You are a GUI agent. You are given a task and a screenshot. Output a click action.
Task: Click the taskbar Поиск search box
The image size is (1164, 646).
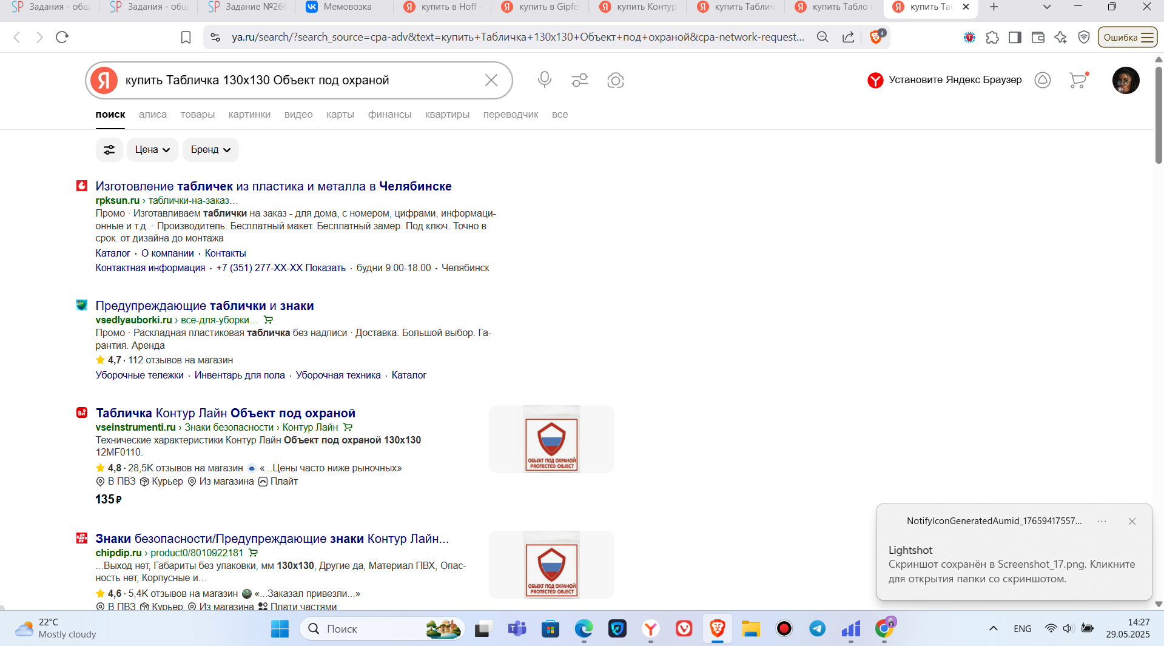tap(382, 628)
